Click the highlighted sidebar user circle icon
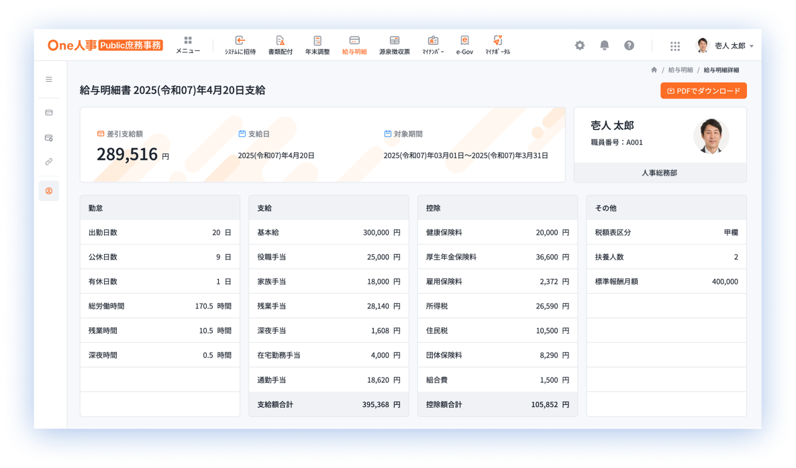This screenshot has height=468, width=796. 49,190
